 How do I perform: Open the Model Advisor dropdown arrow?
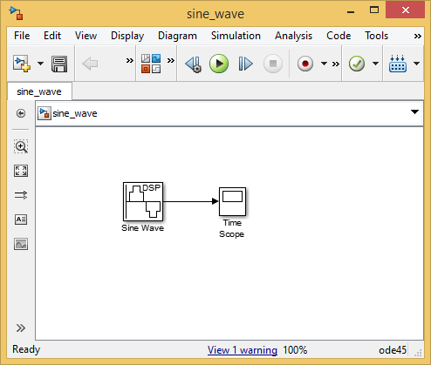tap(376, 64)
